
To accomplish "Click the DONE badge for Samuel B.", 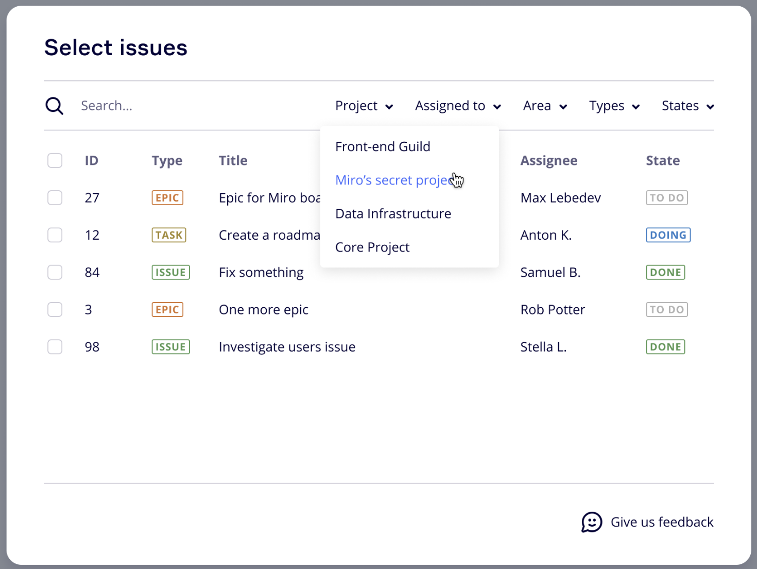I will tap(665, 272).
